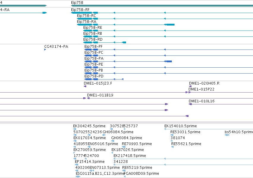The height and width of the screenshot is (178, 253).
Task: Select the Eip75B-RE transcript label
Action: point(93,28)
